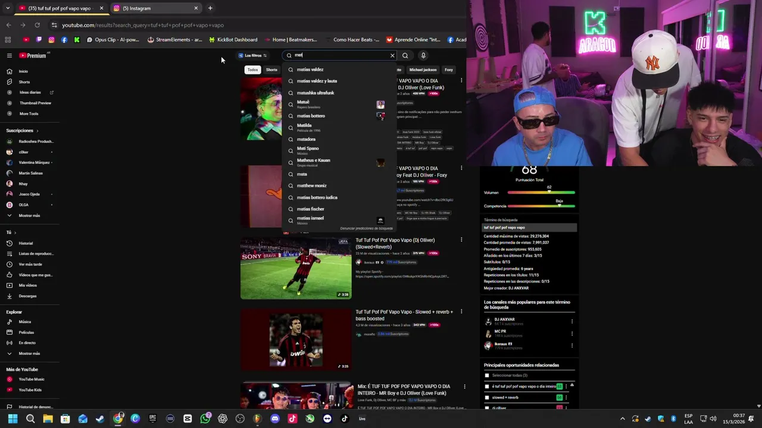Clear the search box with X
The image size is (762, 428).
pyautogui.click(x=392, y=55)
